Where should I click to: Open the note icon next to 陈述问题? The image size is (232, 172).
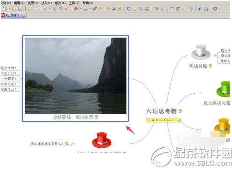(x=210, y=66)
